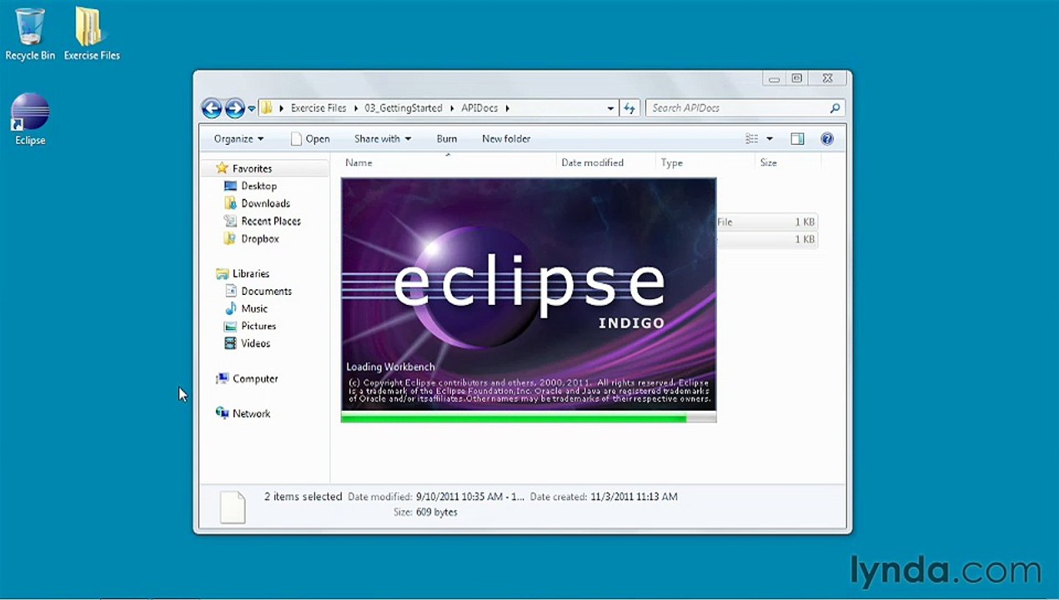
Task: Open Videos library
Action: (x=255, y=343)
